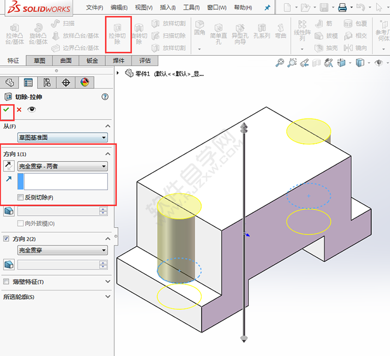The width and height of the screenshot is (390, 356).
Task: Open the From (草图基准面) dropdown
Action: pyautogui.click(x=63, y=138)
